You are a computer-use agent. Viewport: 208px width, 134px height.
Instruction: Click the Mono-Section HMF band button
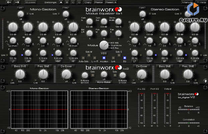(58, 61)
